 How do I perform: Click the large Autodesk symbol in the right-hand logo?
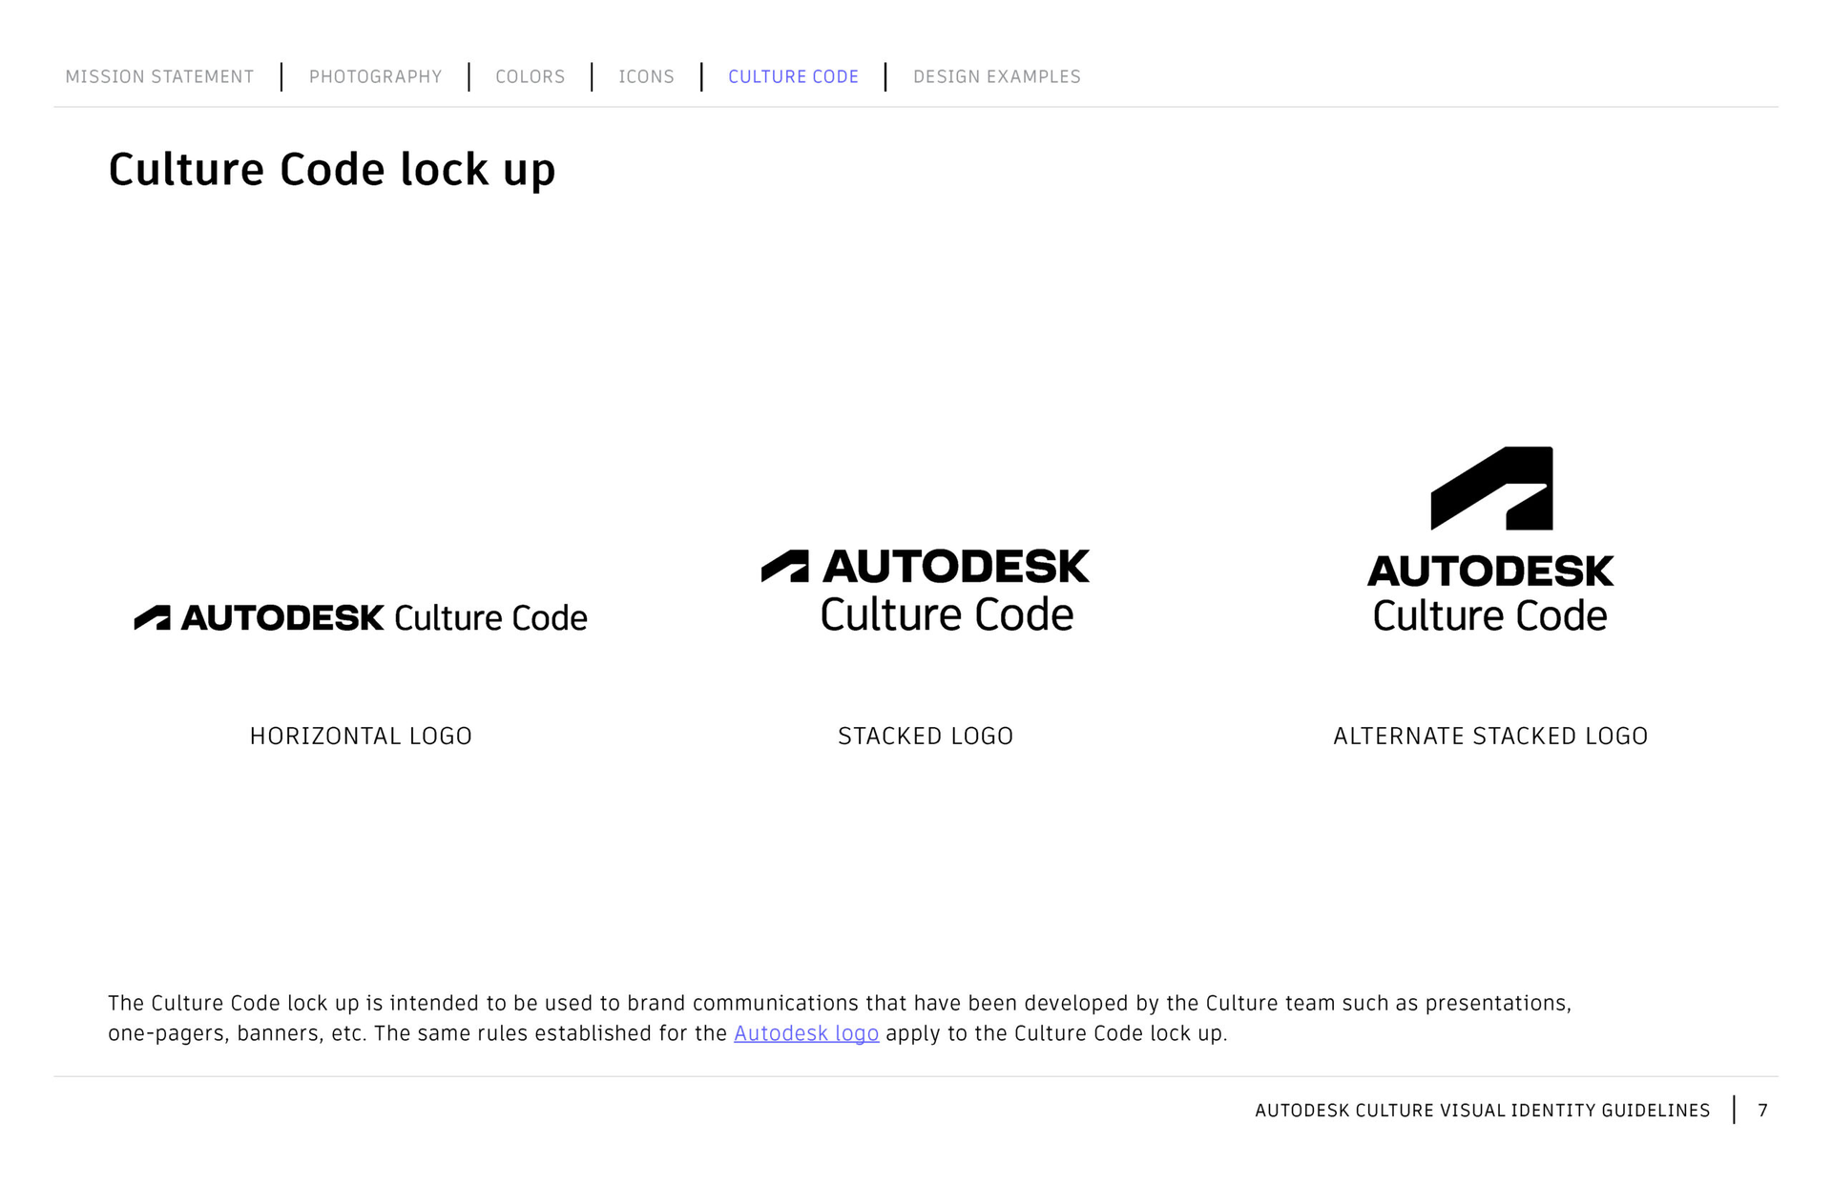click(1491, 489)
